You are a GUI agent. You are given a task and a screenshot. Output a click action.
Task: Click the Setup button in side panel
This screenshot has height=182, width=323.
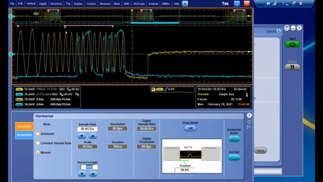tap(260, 151)
